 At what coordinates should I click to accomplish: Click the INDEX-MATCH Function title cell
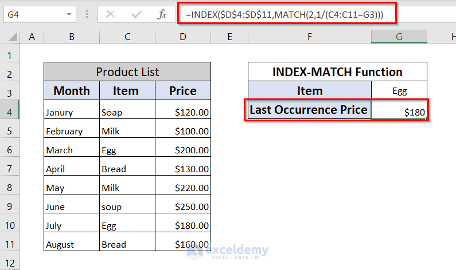(x=337, y=72)
